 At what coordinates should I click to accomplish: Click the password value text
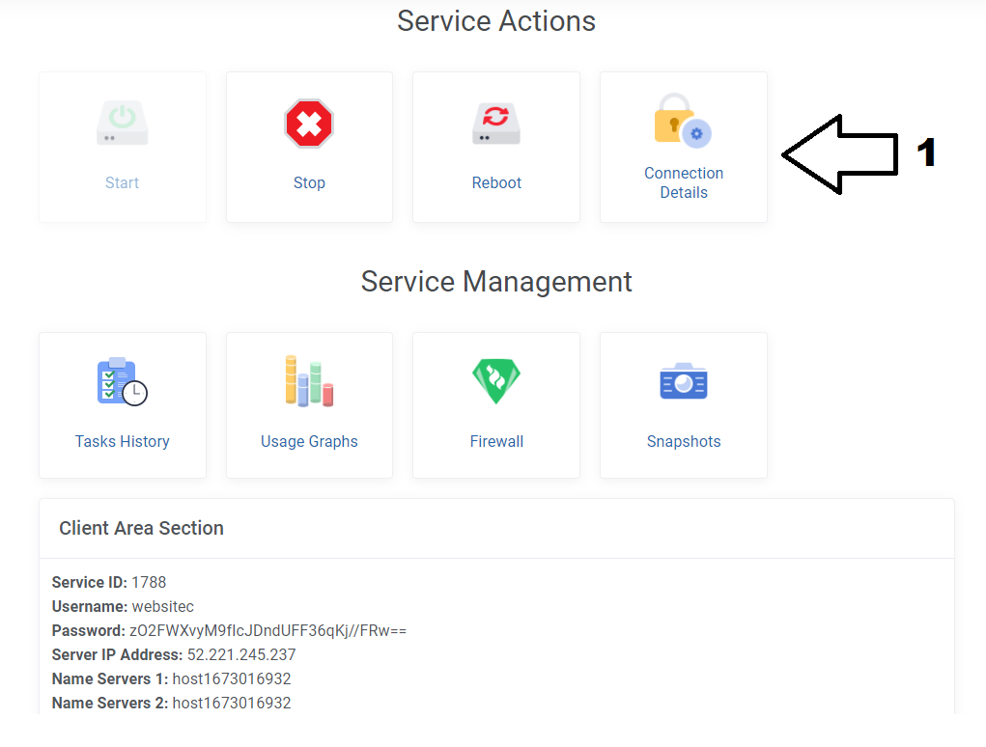[268, 630]
